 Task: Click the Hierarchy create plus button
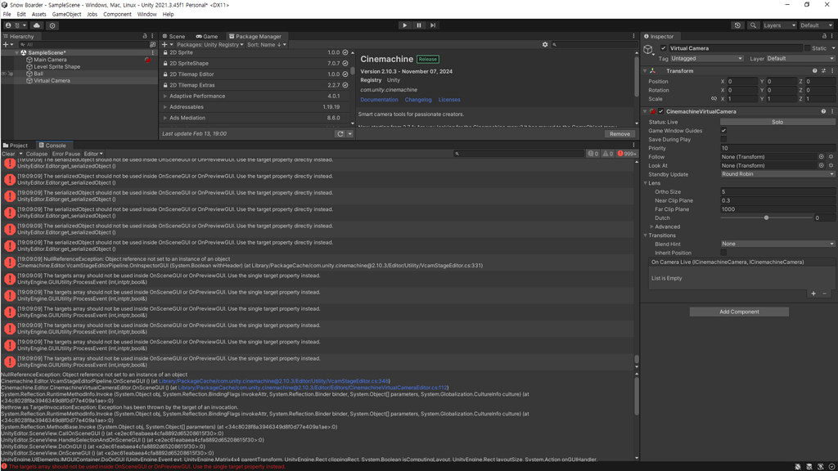point(7,45)
